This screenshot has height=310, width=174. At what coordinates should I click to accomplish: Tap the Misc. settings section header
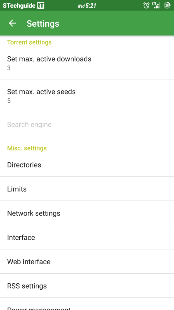[x=27, y=148]
